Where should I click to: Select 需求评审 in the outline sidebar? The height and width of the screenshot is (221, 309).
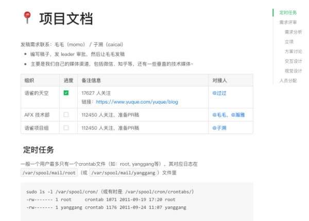pyautogui.click(x=288, y=22)
